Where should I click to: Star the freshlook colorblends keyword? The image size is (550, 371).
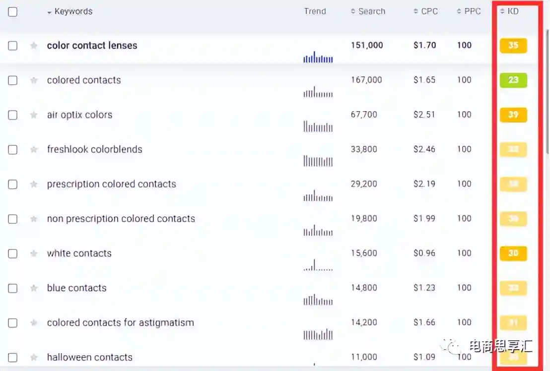34,150
